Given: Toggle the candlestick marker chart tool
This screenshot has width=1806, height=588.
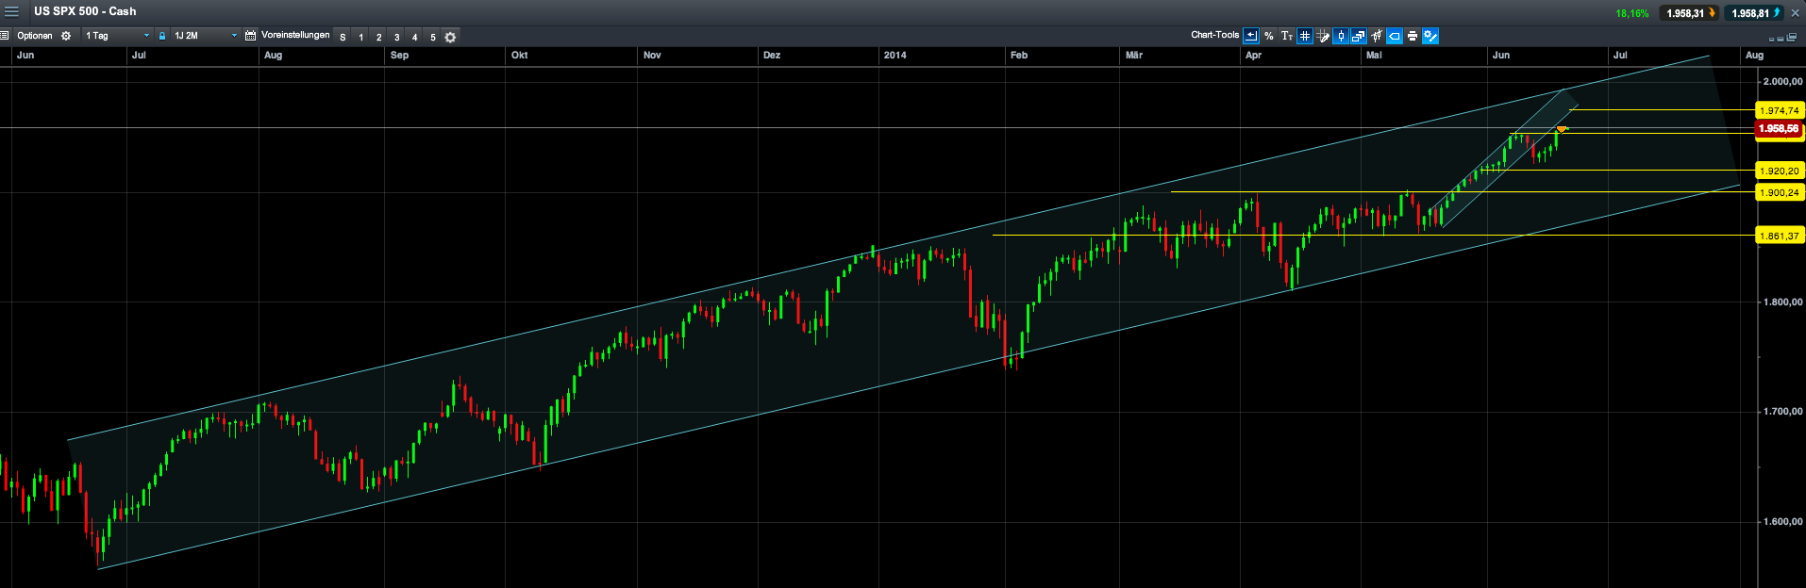Looking at the screenshot, I should click(x=1341, y=36).
